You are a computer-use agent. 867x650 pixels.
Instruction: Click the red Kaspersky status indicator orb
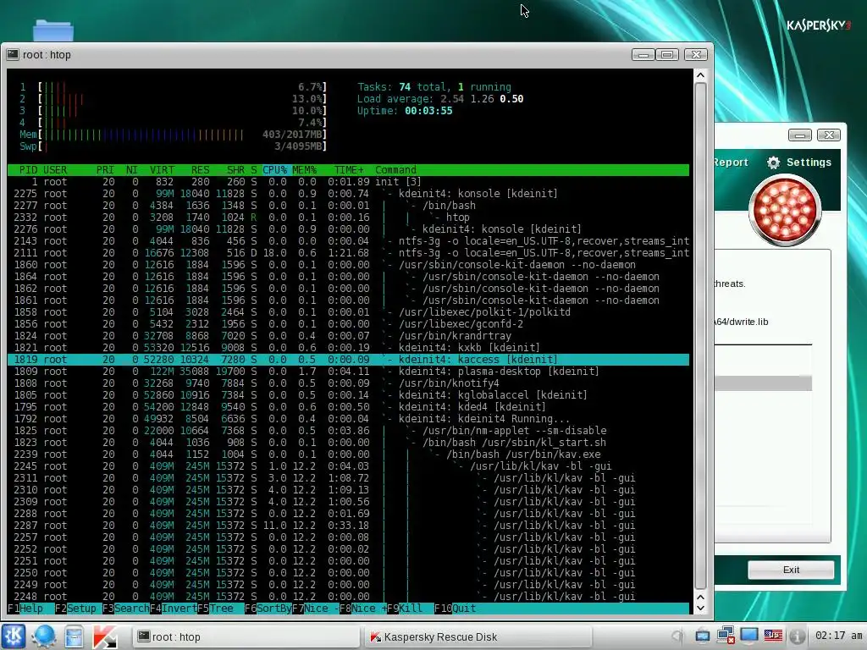click(x=785, y=210)
